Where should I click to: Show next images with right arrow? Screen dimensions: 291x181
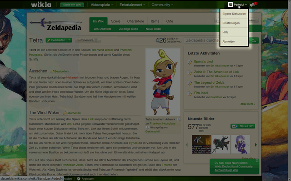[x=256, y=145]
